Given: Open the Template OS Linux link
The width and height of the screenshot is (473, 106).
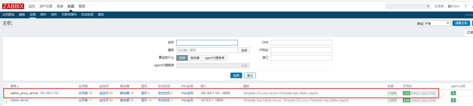Looking at the screenshot, I should tap(295, 100).
